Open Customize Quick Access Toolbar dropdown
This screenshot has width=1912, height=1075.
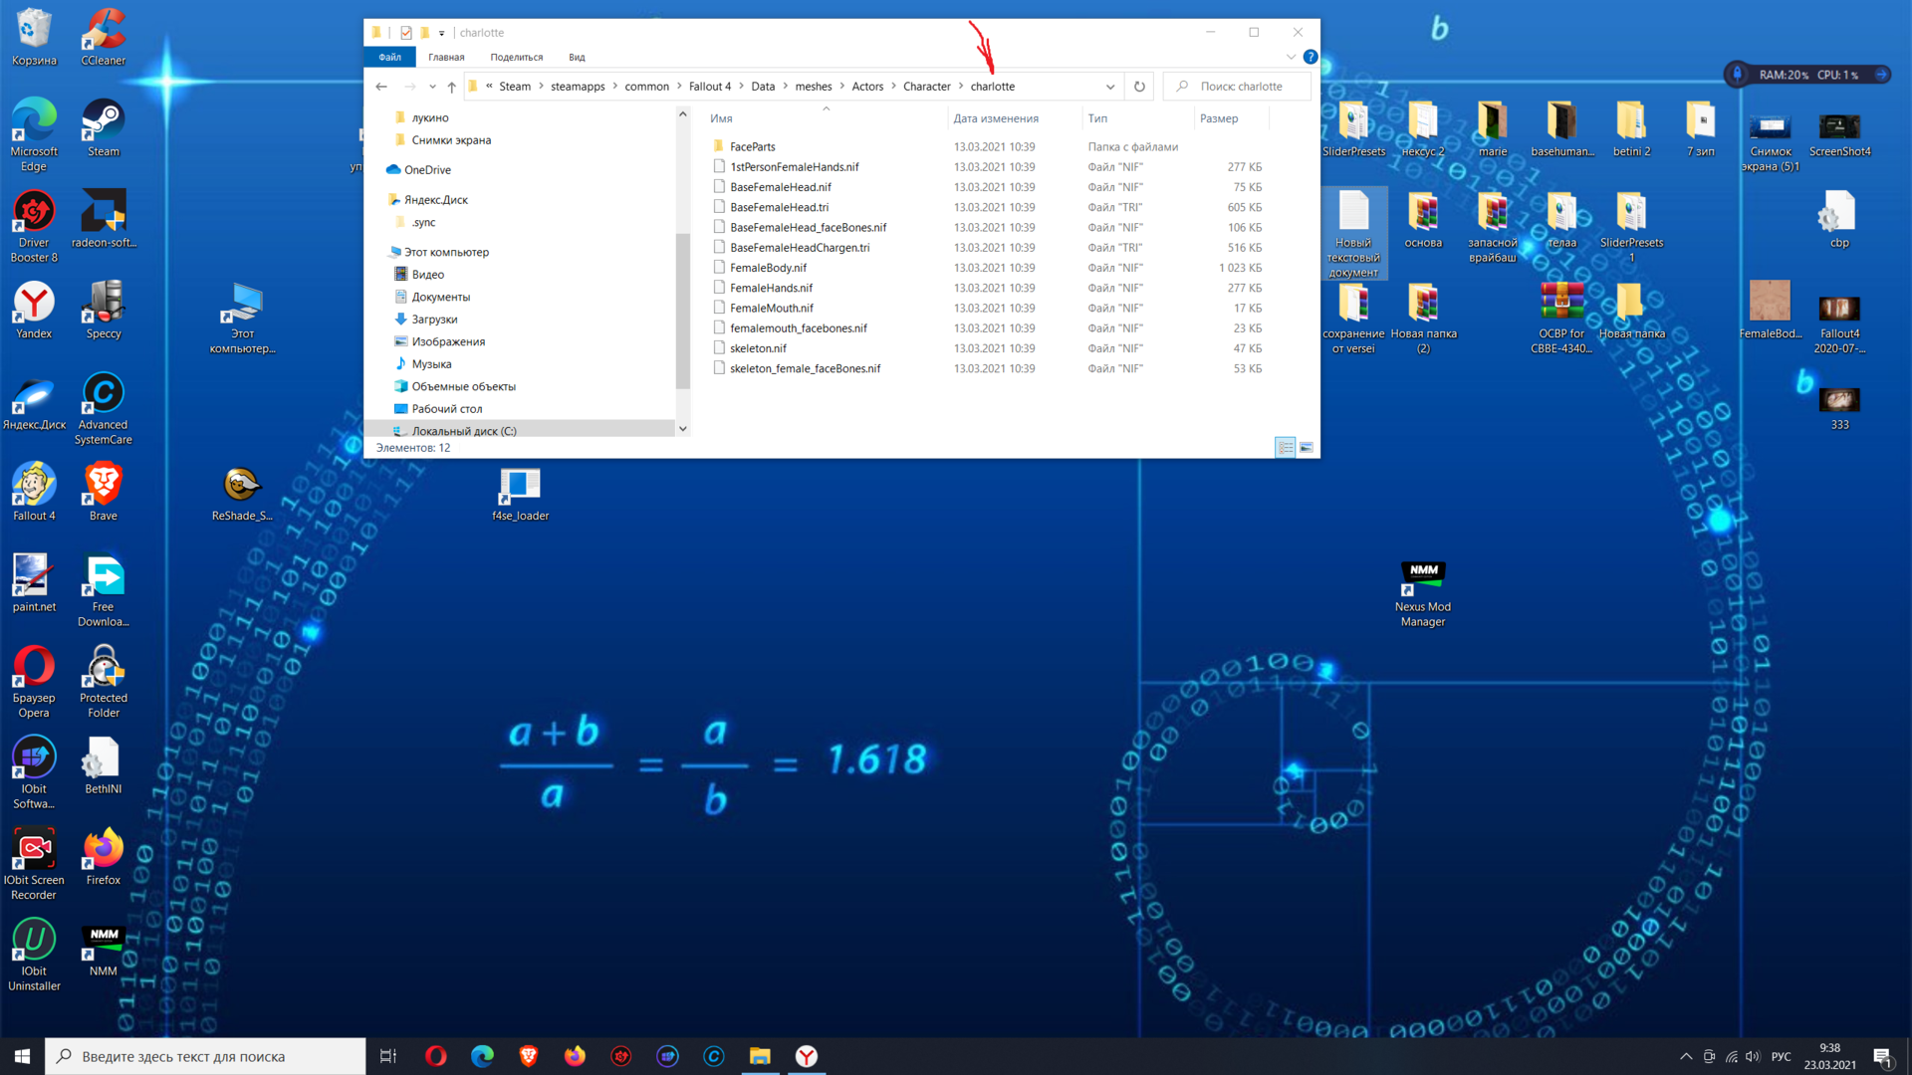point(442,33)
